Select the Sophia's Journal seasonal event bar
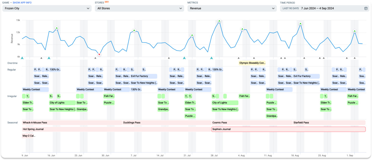The image size is (372, 160). tap(288, 129)
